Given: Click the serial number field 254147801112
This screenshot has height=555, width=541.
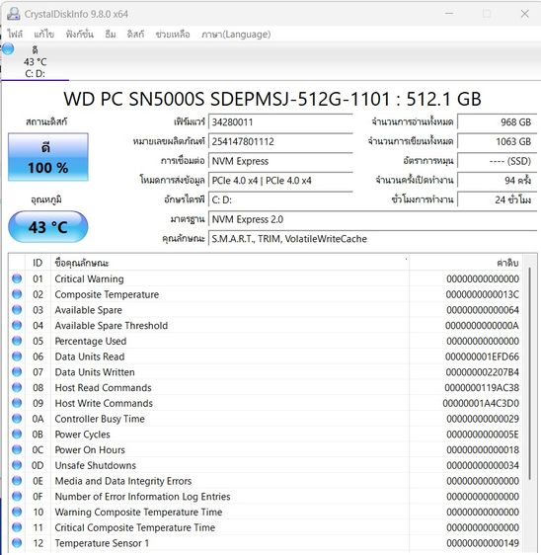Looking at the screenshot, I should pyautogui.click(x=280, y=141).
